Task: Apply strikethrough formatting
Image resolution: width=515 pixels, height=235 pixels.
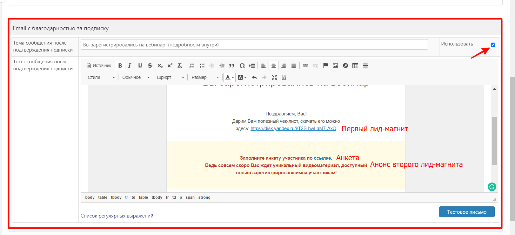Action: (x=150, y=66)
